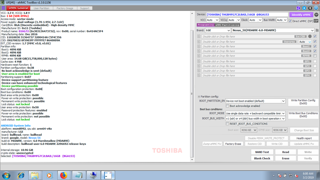Image resolution: width=320 pixels, height=180 pixels.
Task: Click the TP test point icon
Action: (x=316, y=15)
